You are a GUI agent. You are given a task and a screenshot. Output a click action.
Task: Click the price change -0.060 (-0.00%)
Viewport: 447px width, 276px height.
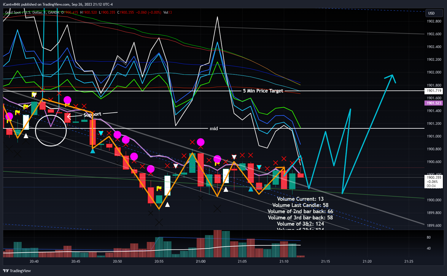coord(149,12)
